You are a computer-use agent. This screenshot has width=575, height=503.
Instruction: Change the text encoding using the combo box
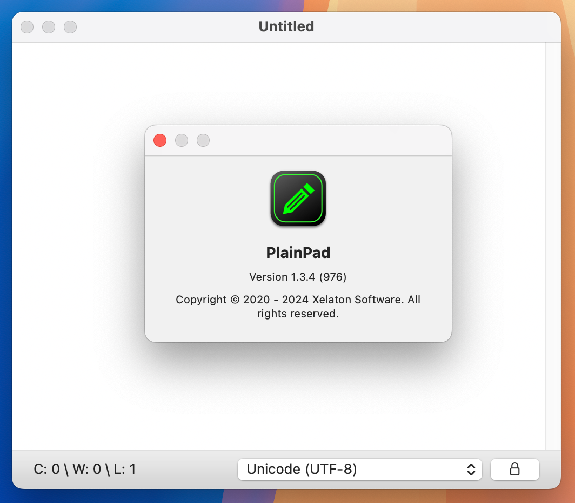click(359, 469)
